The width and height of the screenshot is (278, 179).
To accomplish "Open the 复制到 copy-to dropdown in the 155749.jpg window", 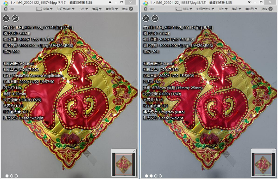I will tap(112, 9).
